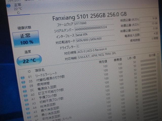Click the Fanxiang S101 256GB 256.0 GB title
Image resolution: width=162 pixels, height=121 pixels.
point(89,16)
